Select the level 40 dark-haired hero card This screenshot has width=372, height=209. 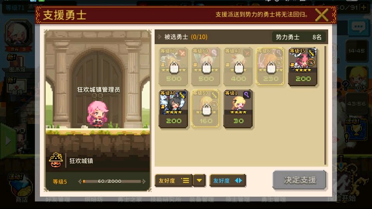tap(173, 108)
